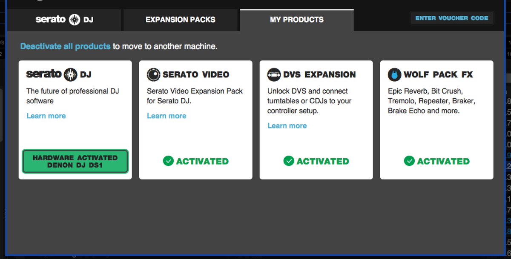Open Learn more under Serato Video card
Image resolution: width=511 pixels, height=259 pixels.
(167, 116)
